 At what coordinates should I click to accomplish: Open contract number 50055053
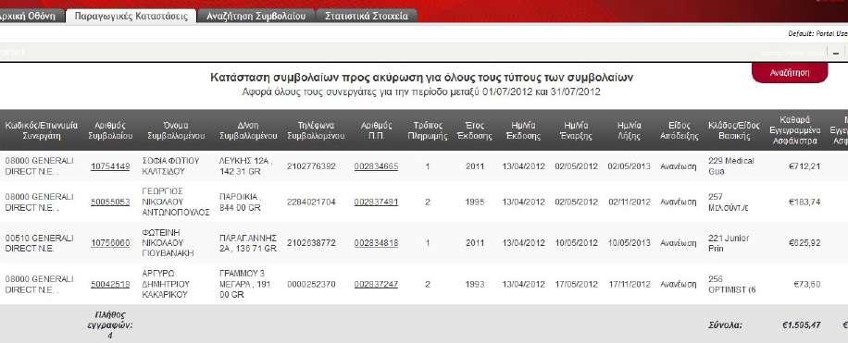pos(110,202)
